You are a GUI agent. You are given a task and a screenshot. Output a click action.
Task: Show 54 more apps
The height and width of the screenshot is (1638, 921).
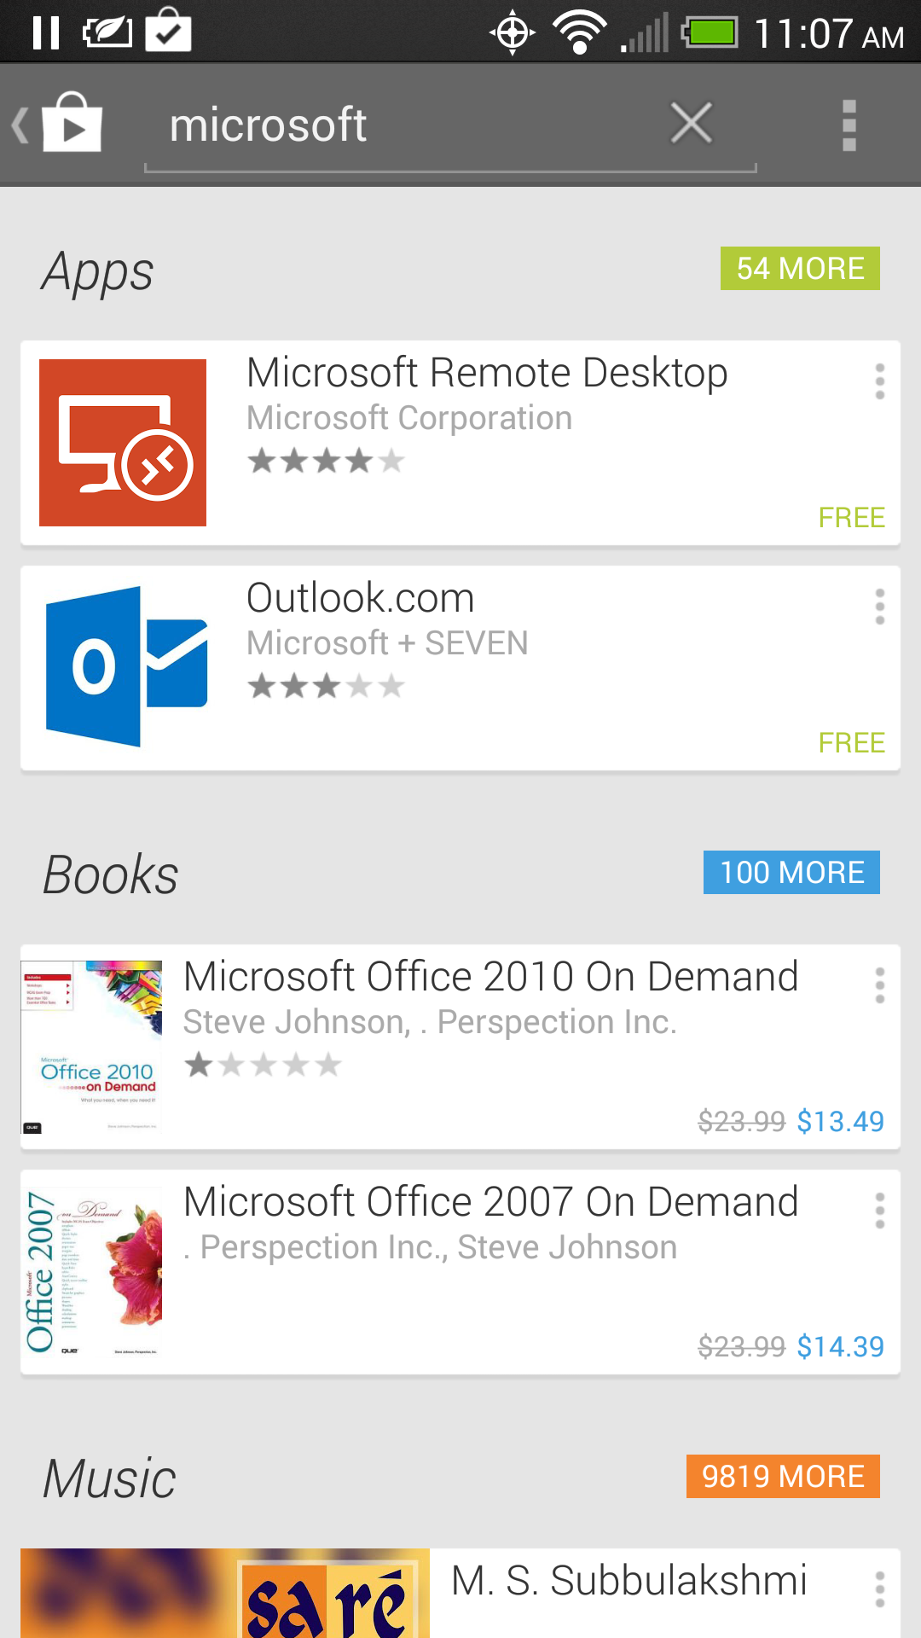tap(799, 269)
